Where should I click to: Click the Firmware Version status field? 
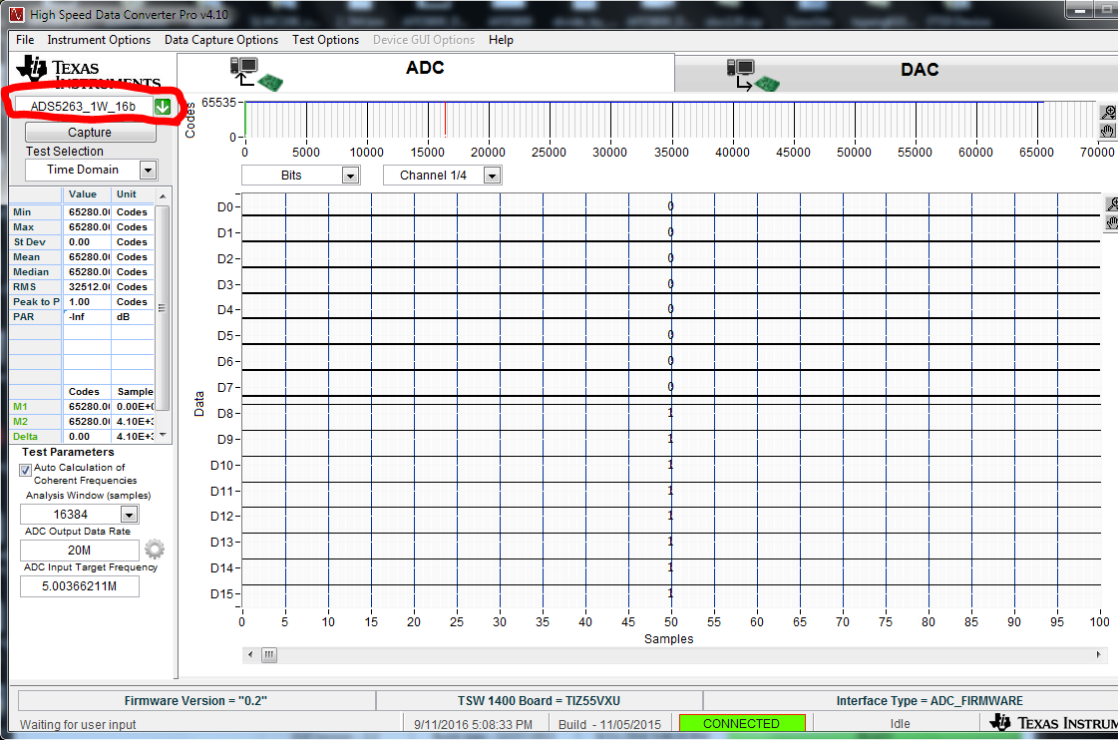[x=196, y=701]
